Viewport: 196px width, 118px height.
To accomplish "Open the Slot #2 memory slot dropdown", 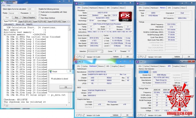I will click(145, 72).
